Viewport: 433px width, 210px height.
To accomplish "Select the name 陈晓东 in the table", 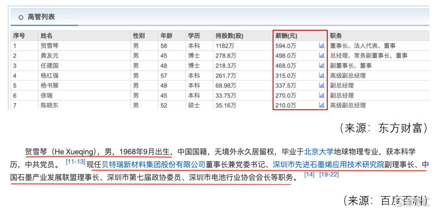I will pos(49,106).
